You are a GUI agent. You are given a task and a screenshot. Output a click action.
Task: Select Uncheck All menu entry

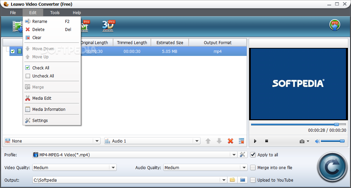coord(52,76)
